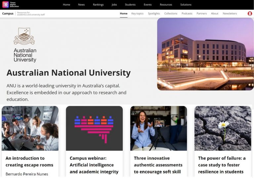
Task: Click the Australian National University crest logo
Action: coord(24,36)
